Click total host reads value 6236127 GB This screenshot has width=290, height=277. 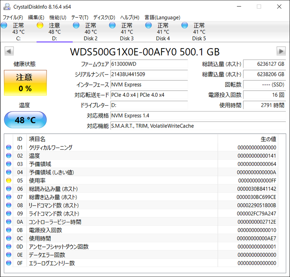pyautogui.click(x=264, y=64)
